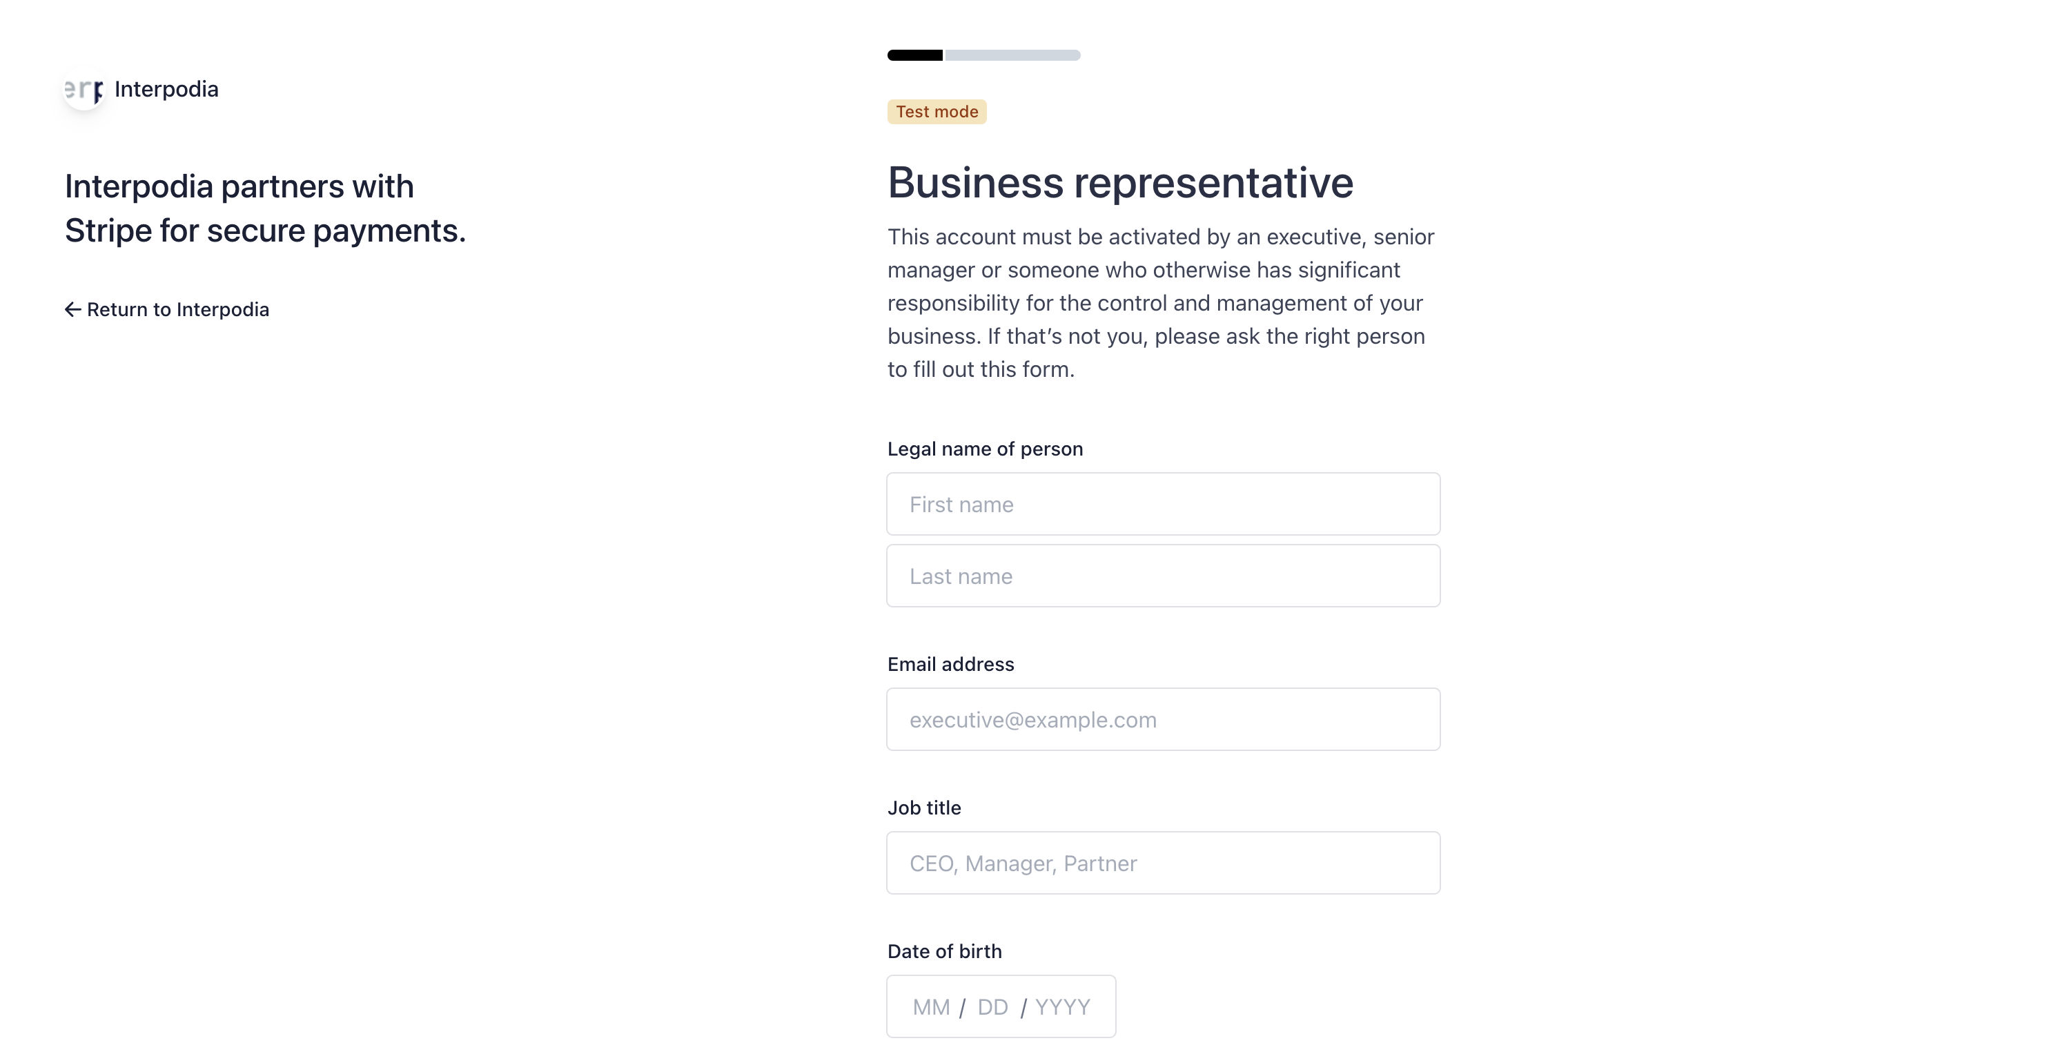Click the Test mode badge
This screenshot has height=1063, width=2058.
[937, 112]
